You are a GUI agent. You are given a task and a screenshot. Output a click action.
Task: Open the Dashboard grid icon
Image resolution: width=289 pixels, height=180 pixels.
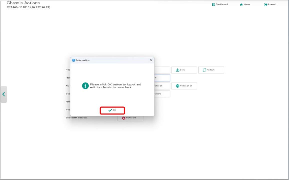point(213,4)
